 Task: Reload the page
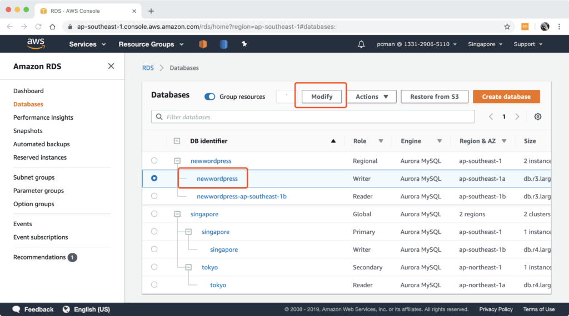(38, 27)
